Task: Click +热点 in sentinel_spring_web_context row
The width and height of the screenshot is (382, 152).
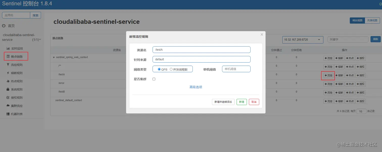Action: coord(350,58)
